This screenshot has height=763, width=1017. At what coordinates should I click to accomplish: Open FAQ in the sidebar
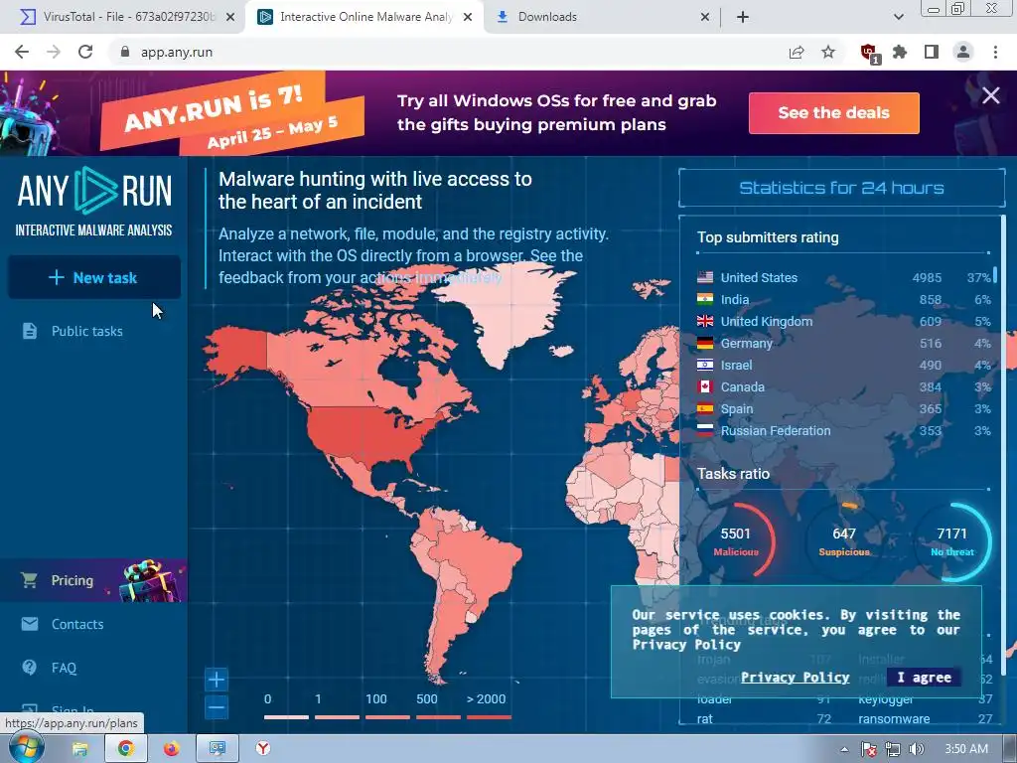click(x=94, y=667)
